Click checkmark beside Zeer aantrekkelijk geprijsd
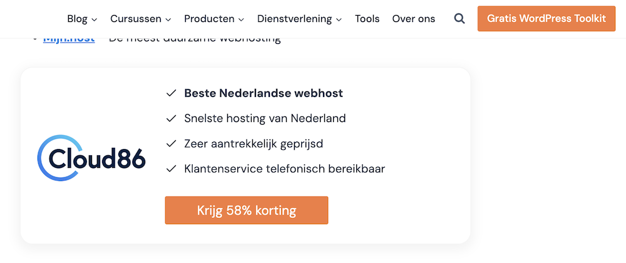Screen dimensions: 626x263 click(x=171, y=144)
